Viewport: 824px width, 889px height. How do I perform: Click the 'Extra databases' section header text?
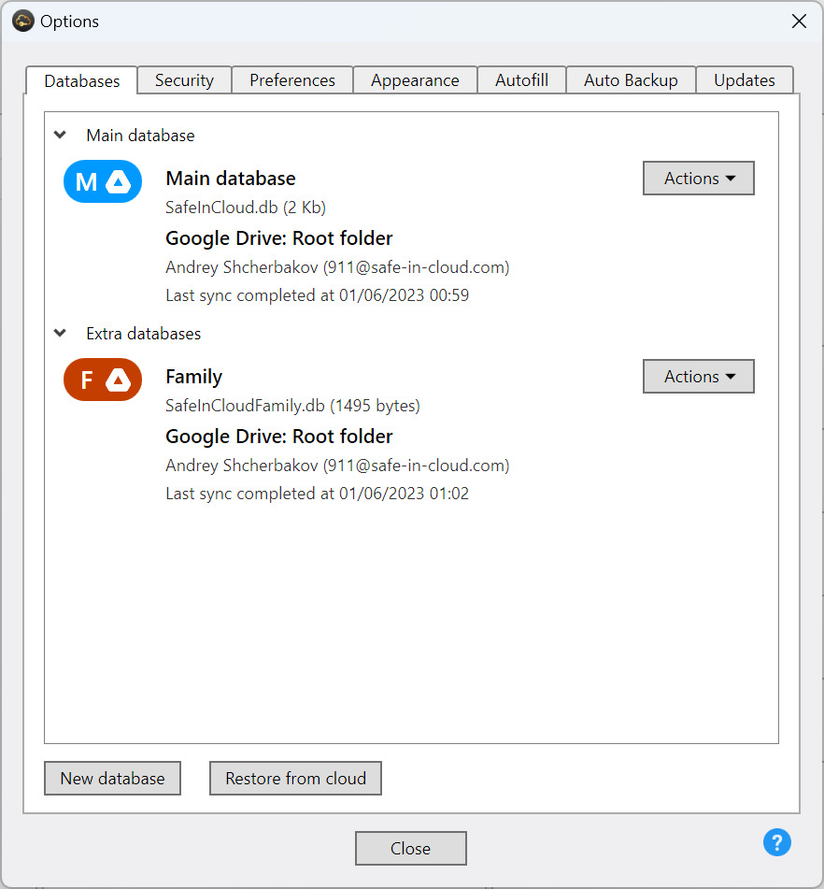143,334
